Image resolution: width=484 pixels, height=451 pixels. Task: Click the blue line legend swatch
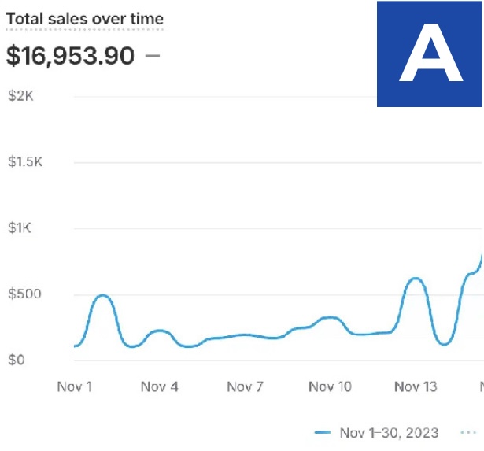(323, 432)
